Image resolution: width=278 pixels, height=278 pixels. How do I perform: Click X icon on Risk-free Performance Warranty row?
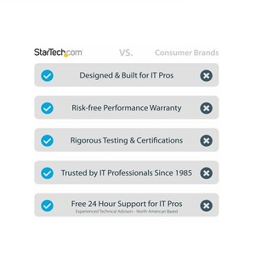pyautogui.click(x=206, y=108)
